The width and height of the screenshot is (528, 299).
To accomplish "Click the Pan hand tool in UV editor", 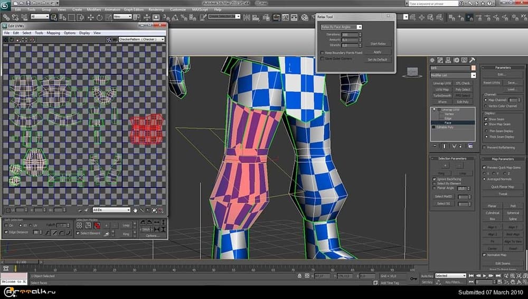I will [135, 210].
